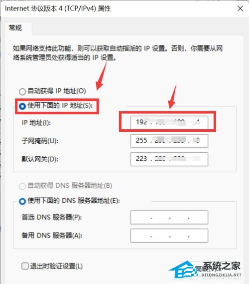Click the IP 地址(I) label

pos(36,123)
